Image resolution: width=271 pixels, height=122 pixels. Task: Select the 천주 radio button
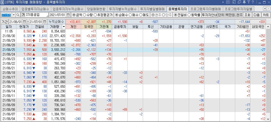coord(153,15)
